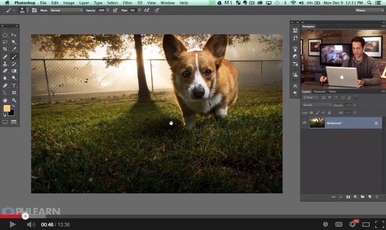
Task: Enable airbrush mode
Action: 147,10
